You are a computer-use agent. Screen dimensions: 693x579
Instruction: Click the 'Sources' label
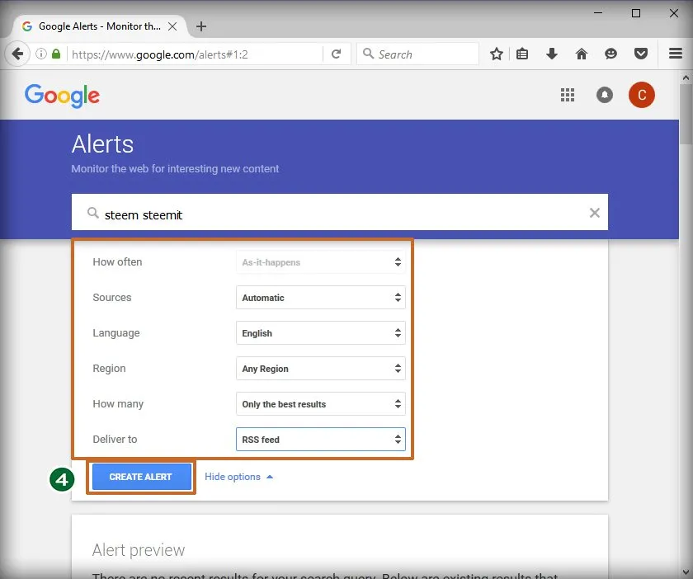pos(112,298)
